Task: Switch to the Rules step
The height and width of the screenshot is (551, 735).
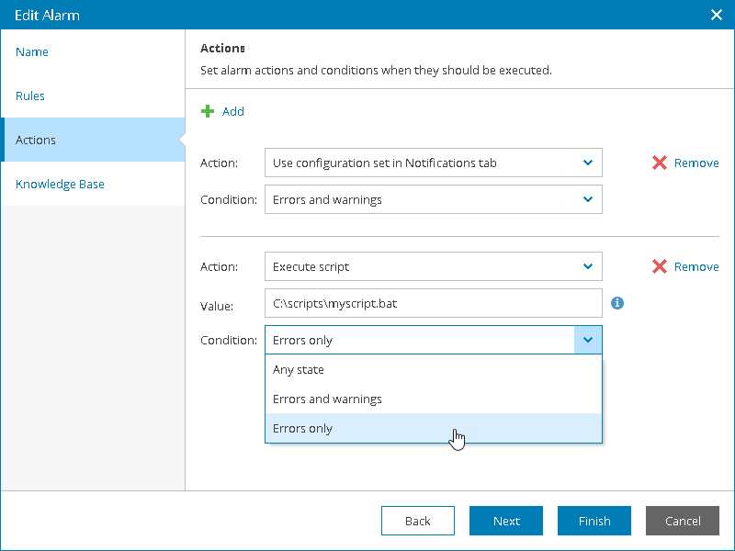Action: (x=30, y=96)
